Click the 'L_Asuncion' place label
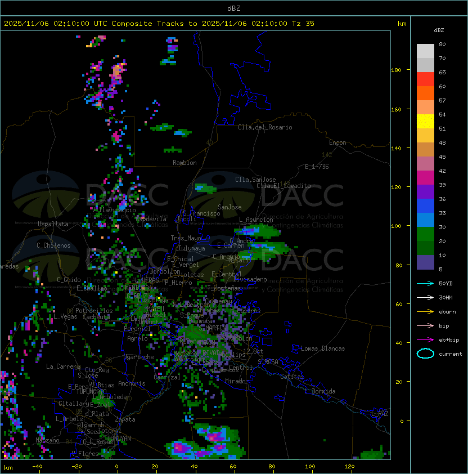This screenshot has height=474, width=468. coord(256,220)
